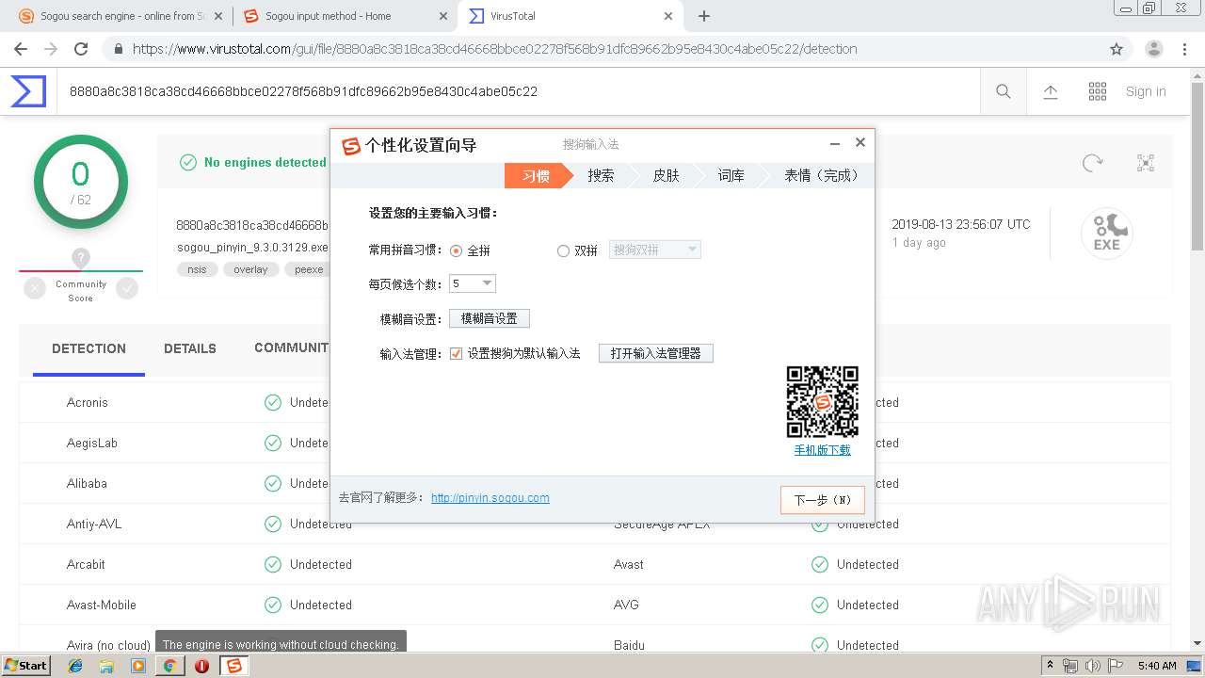Screen dimensions: 1205x678
Task: Click the graph view icon next to reanalyze
Action: pos(1146,162)
